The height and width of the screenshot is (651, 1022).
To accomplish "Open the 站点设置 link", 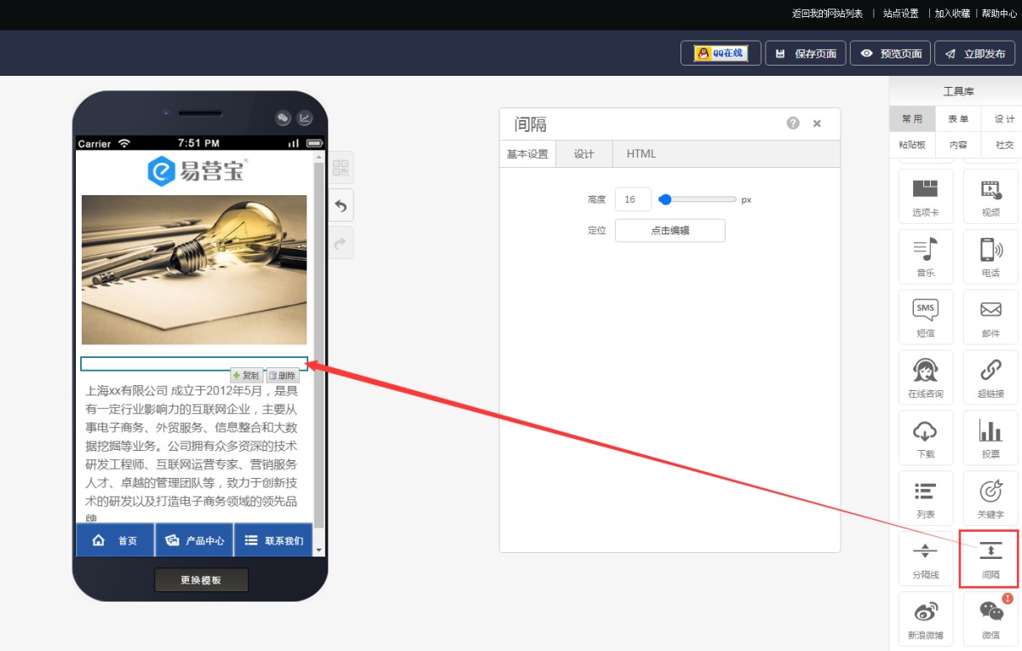I will 901,14.
